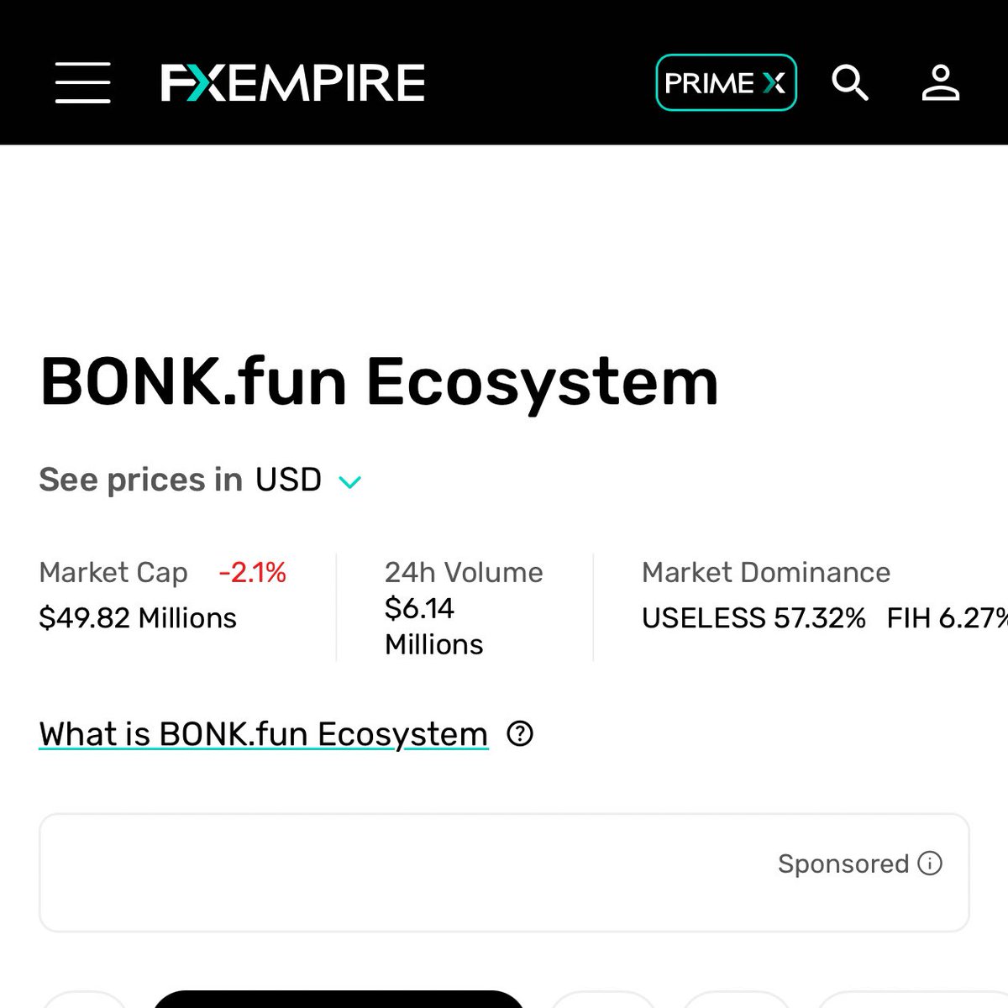
Task: Click the red -2.1% market cap change
Action: (252, 573)
